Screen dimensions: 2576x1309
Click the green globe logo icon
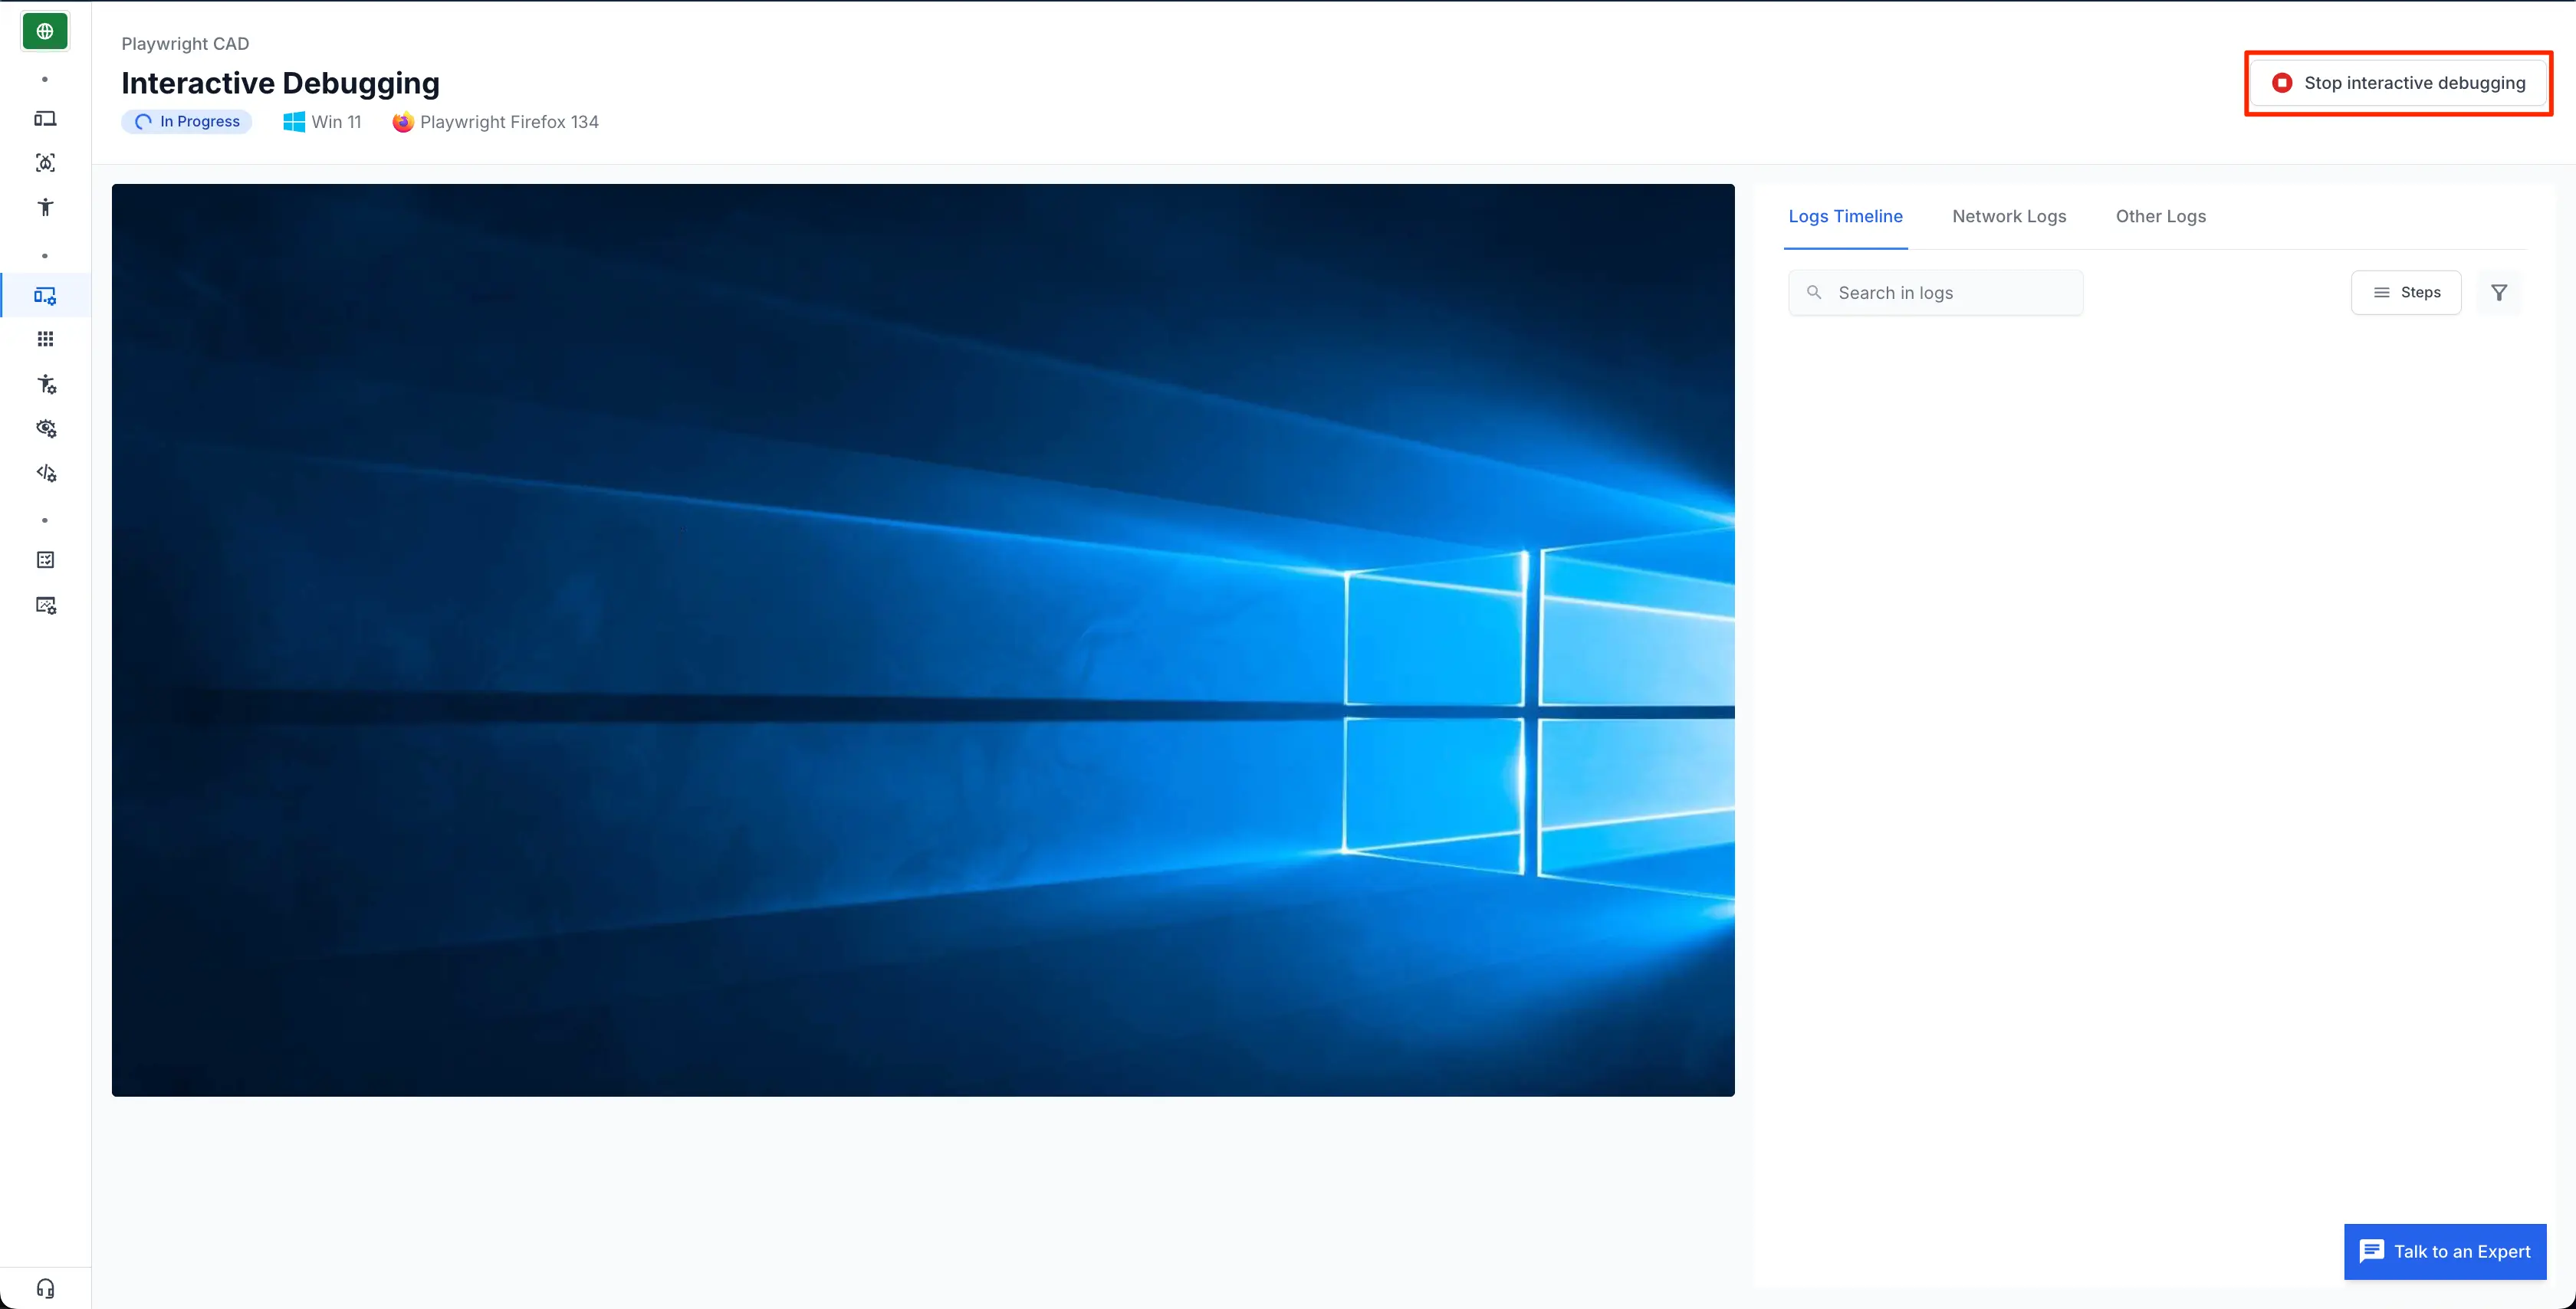tap(45, 31)
